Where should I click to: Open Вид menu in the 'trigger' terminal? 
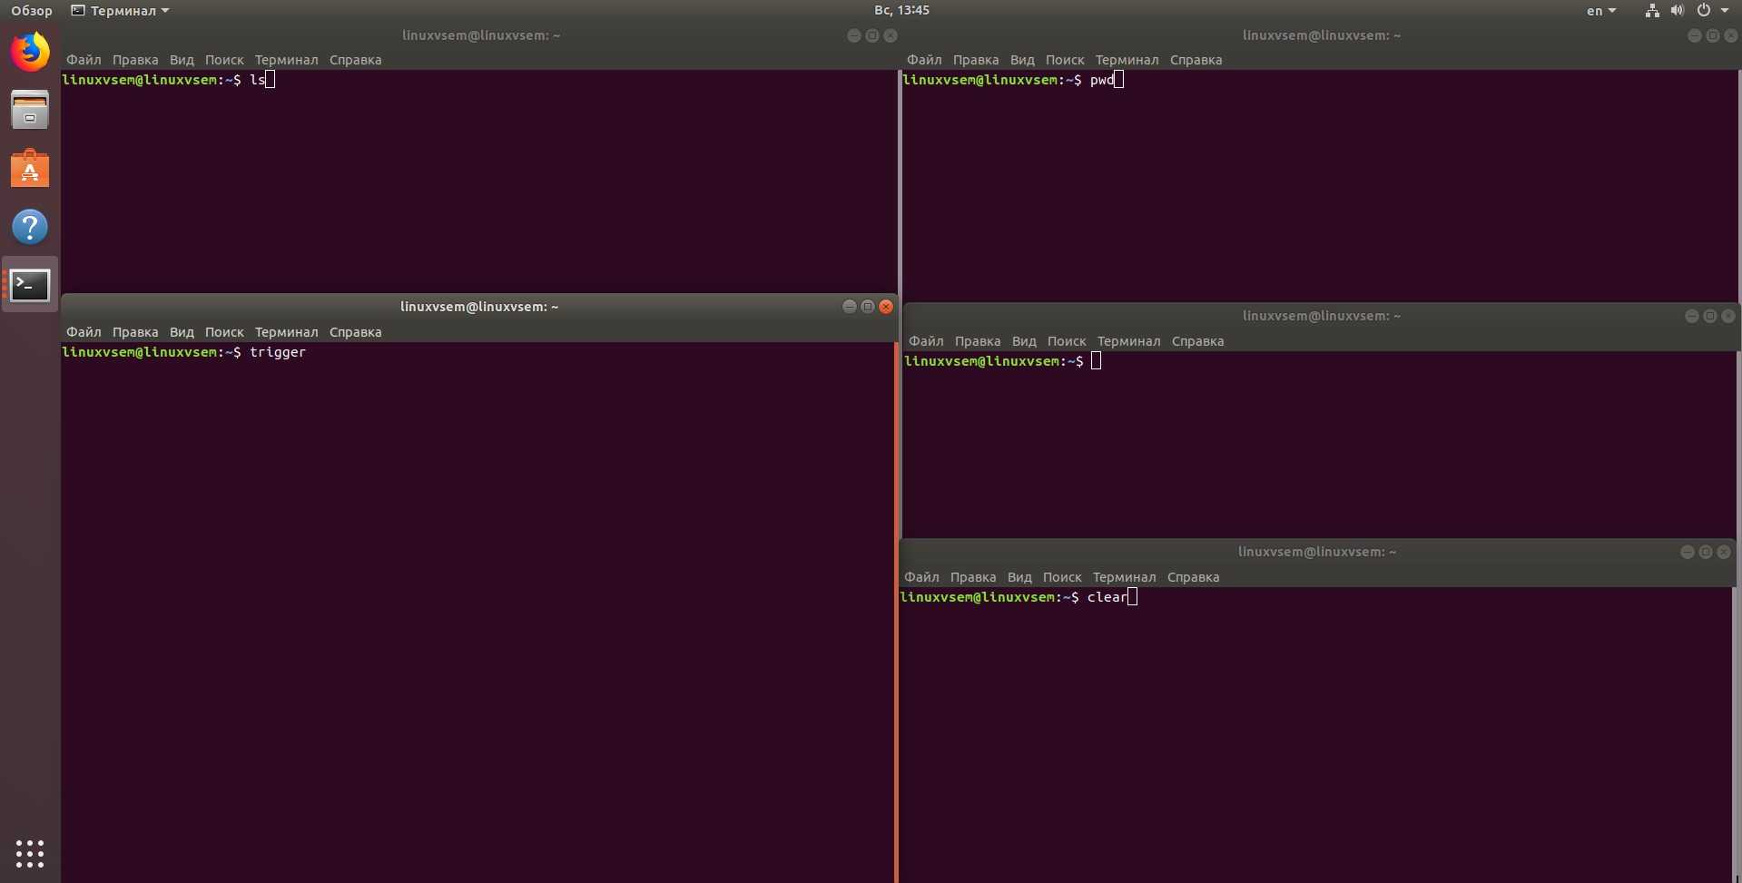(182, 332)
